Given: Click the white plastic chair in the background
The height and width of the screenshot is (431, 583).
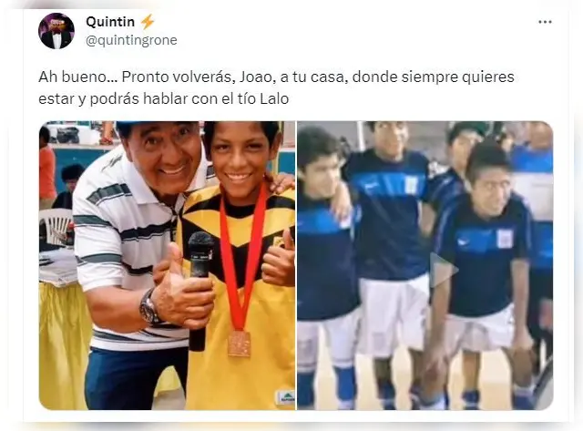Looking at the screenshot, I should point(56,227).
